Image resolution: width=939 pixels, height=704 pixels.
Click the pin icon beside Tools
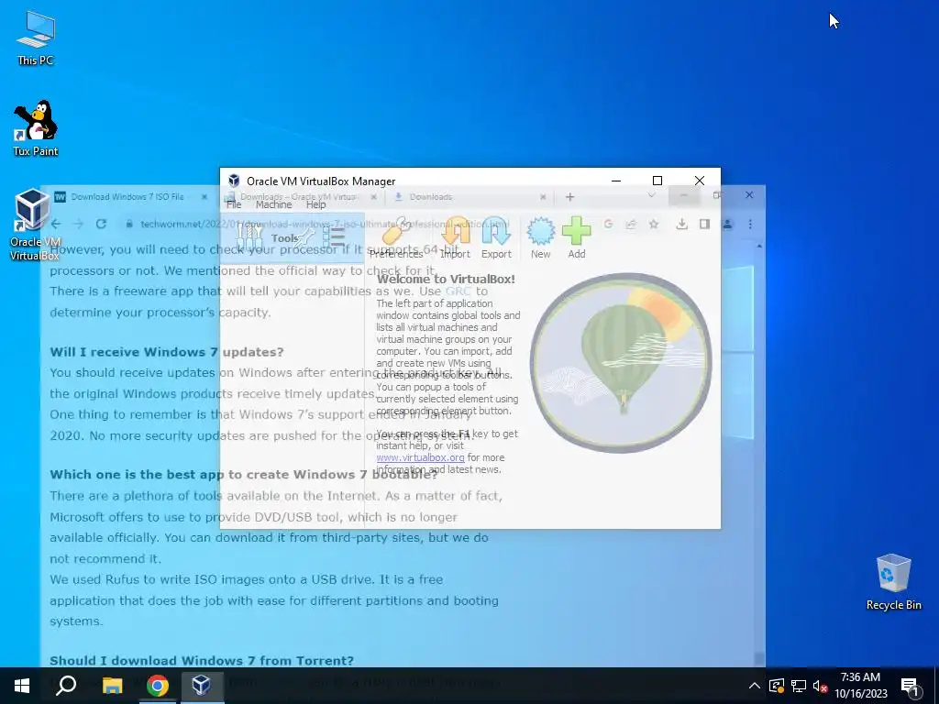tap(304, 238)
